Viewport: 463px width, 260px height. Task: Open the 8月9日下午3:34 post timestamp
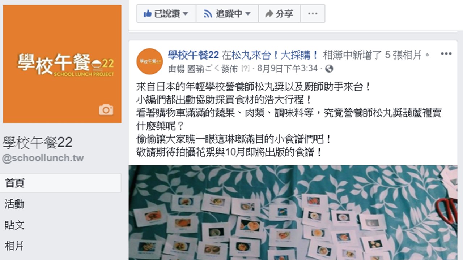coord(288,69)
